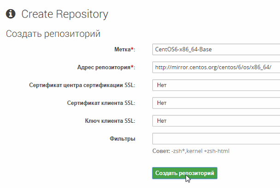This screenshot has height=188, width=280.
Task: Click the info icon beside Create Repository
Action: pyautogui.click(x=11, y=14)
